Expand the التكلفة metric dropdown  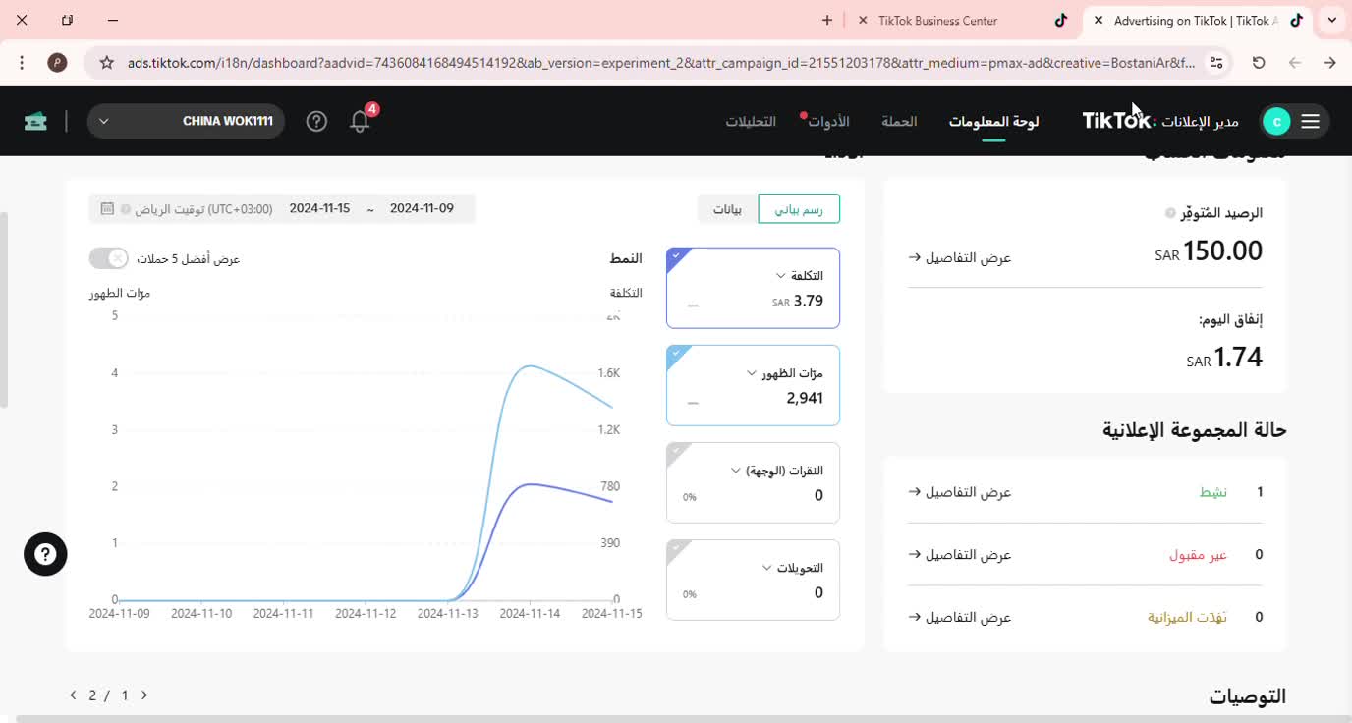click(x=781, y=276)
